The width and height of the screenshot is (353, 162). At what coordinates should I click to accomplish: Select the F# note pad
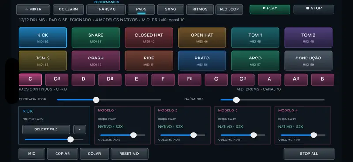point(190,80)
